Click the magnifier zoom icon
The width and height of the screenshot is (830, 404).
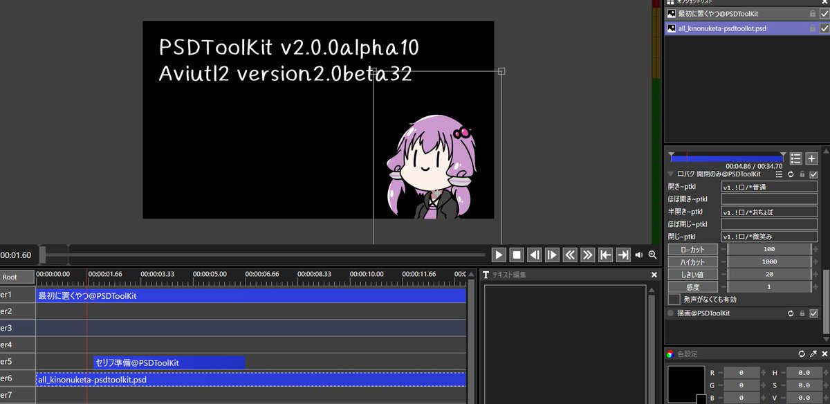[x=652, y=255]
